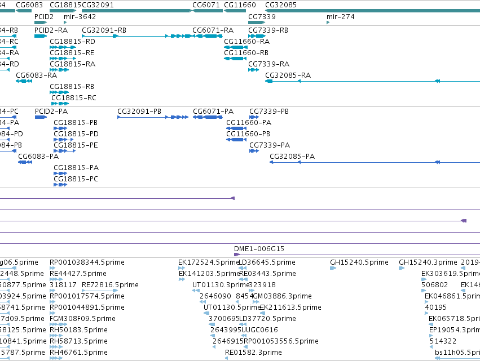Select the CG7339-RB transcript label
The image size is (480, 361).
tap(268, 30)
